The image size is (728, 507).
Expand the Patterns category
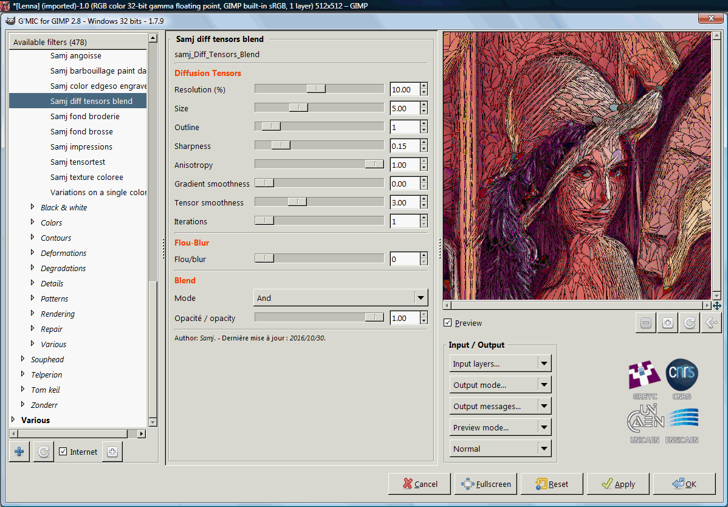click(32, 298)
